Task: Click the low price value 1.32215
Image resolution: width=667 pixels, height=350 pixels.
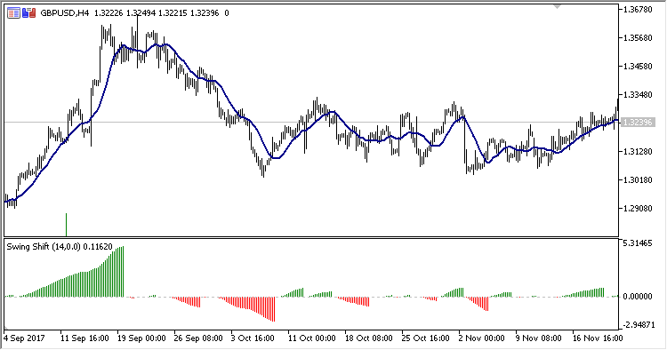Action: coord(173,13)
